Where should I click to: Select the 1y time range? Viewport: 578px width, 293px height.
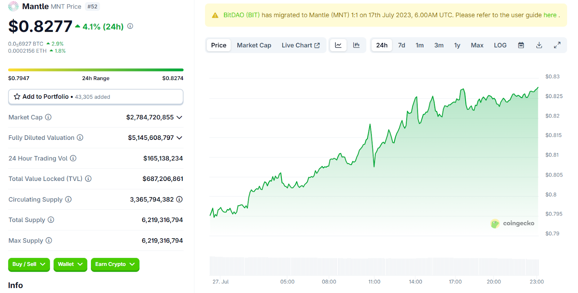click(x=457, y=45)
